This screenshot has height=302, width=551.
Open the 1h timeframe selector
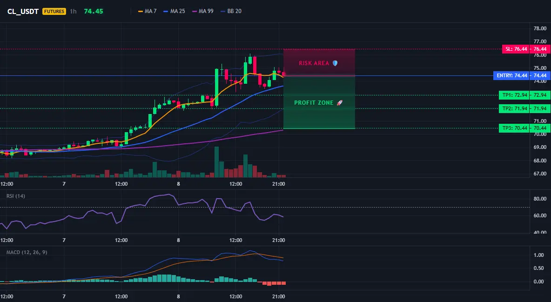73,11
